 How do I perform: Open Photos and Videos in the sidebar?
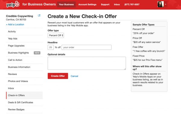24,81
